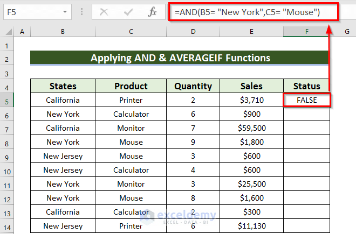
Task: Click the $25,500 sales cell
Action: point(251,184)
